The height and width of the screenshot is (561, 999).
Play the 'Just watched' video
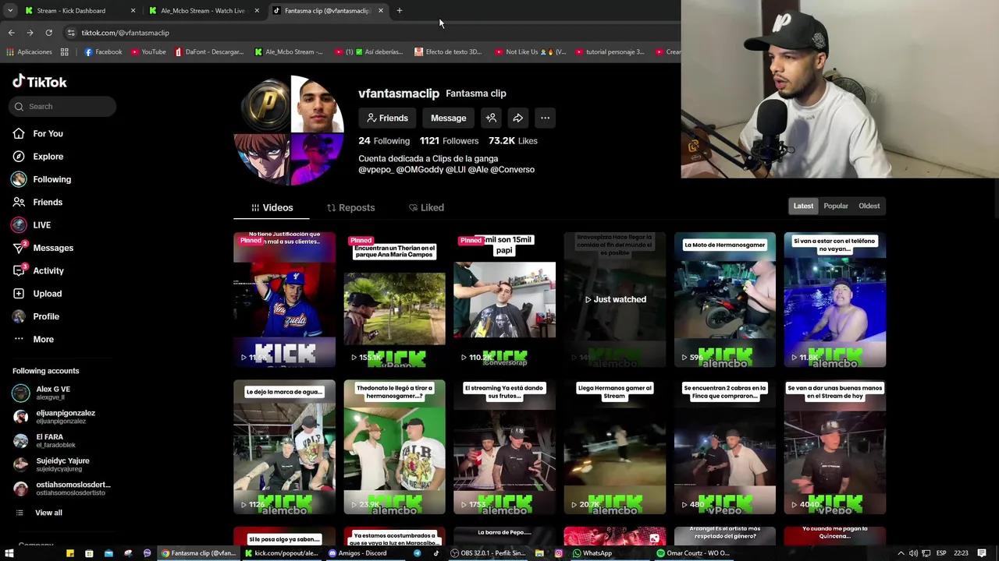coord(615,299)
